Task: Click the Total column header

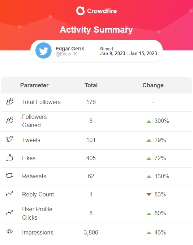Action: (91, 85)
